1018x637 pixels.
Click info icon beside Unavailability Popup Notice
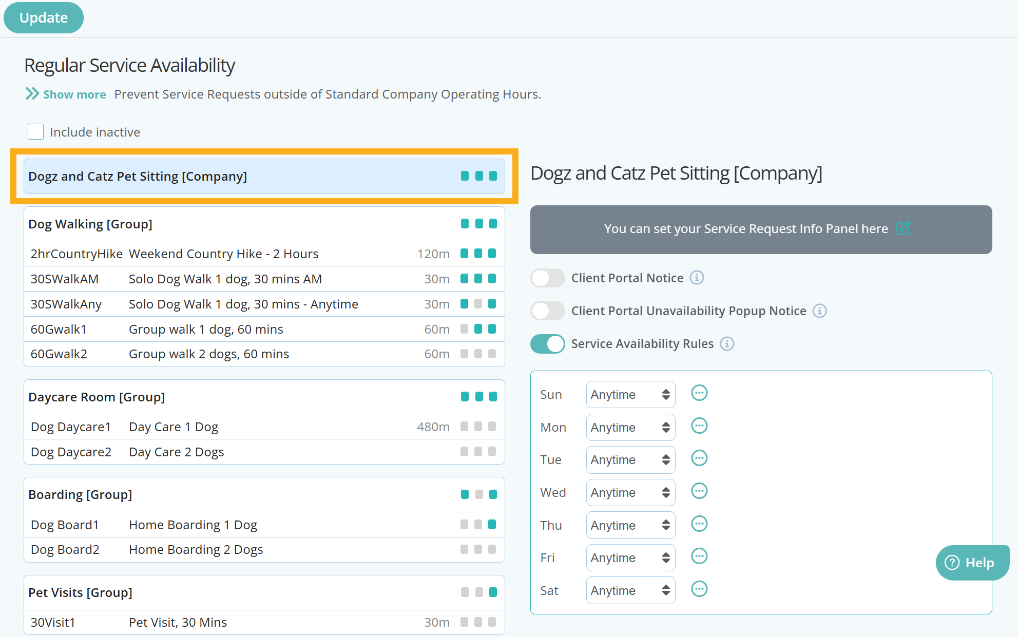point(820,311)
